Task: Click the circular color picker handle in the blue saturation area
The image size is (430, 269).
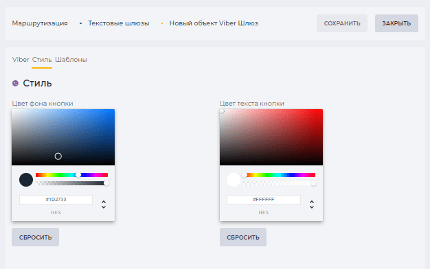Action: tap(58, 156)
